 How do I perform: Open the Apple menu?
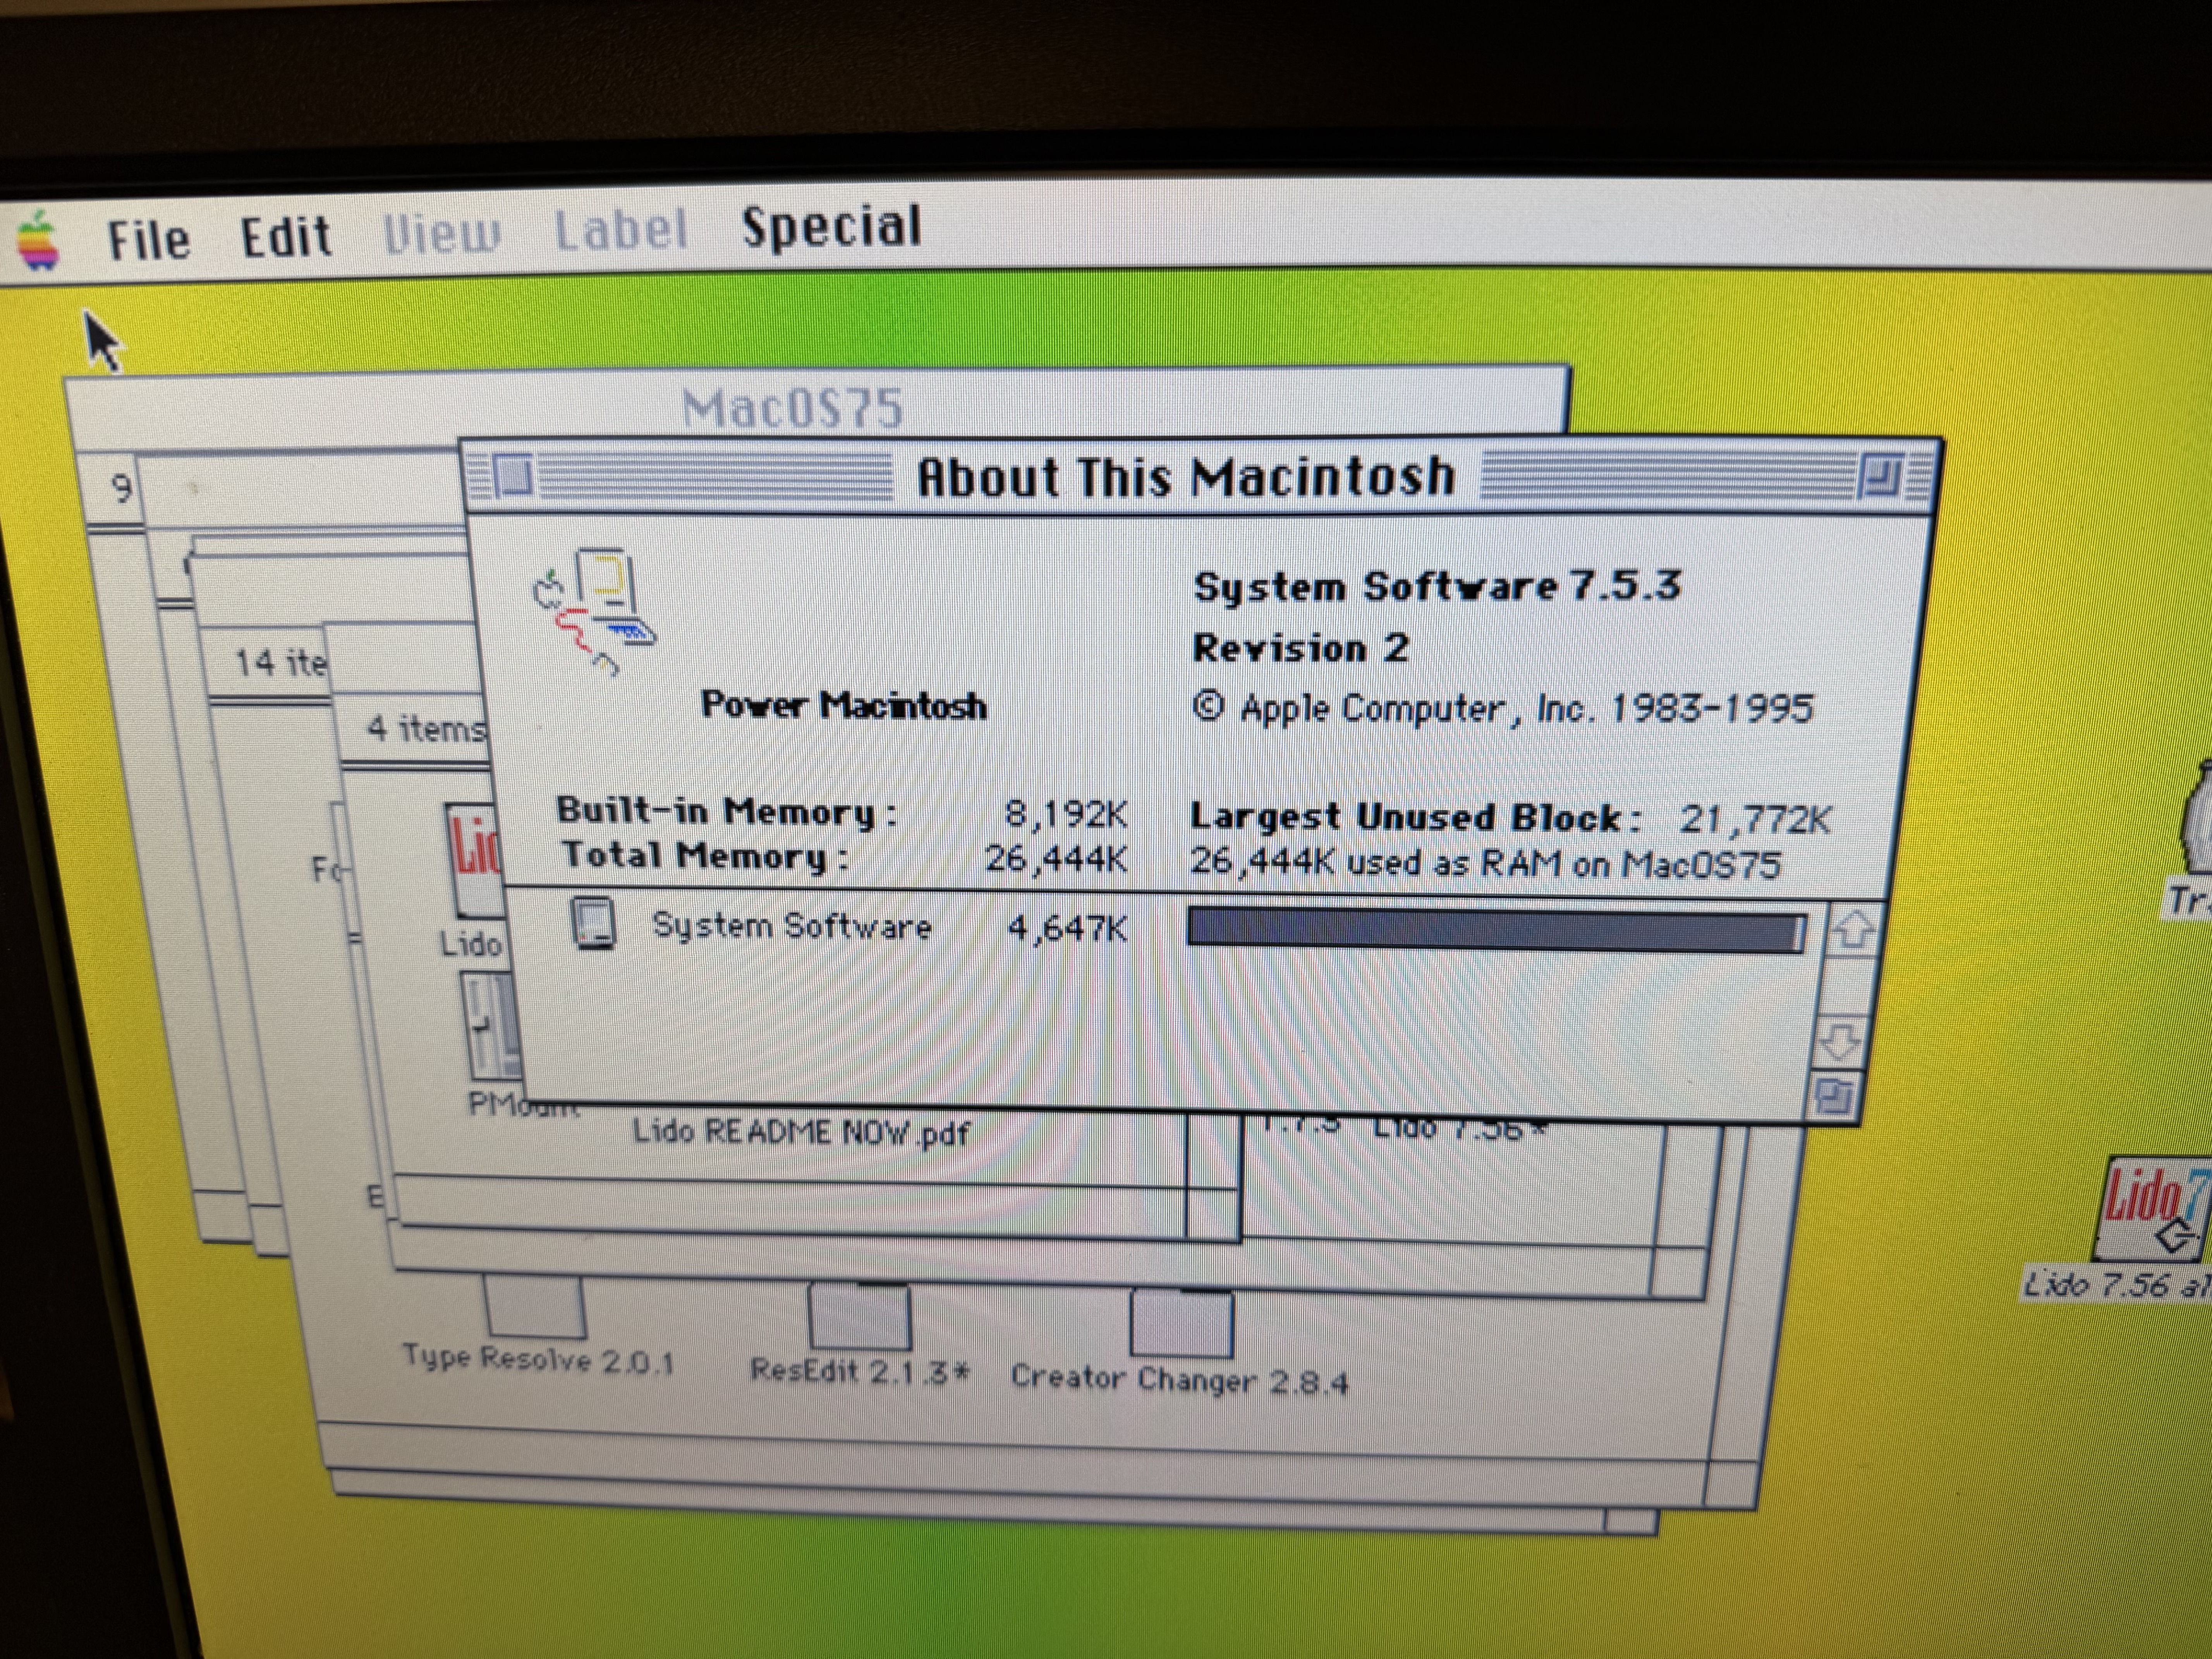(x=38, y=240)
